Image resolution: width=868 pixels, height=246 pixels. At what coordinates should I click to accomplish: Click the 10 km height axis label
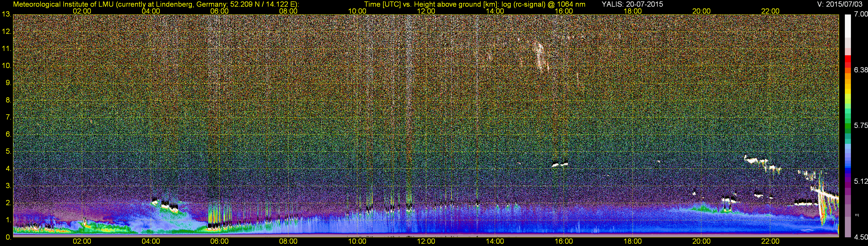pyautogui.click(x=6, y=66)
